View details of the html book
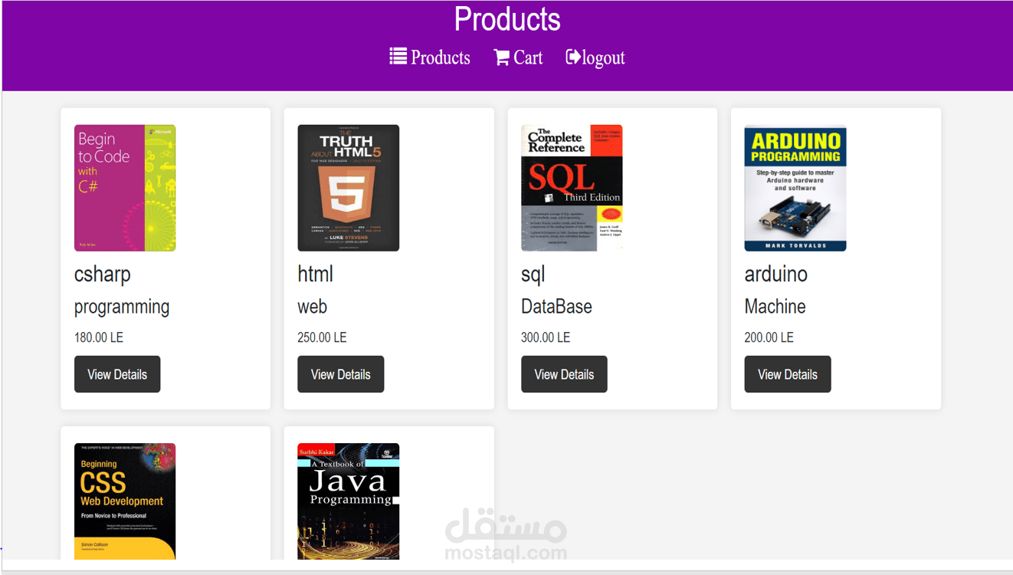The height and width of the screenshot is (575, 1013). (341, 374)
